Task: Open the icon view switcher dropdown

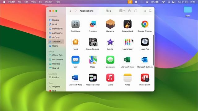Action: 108,11
